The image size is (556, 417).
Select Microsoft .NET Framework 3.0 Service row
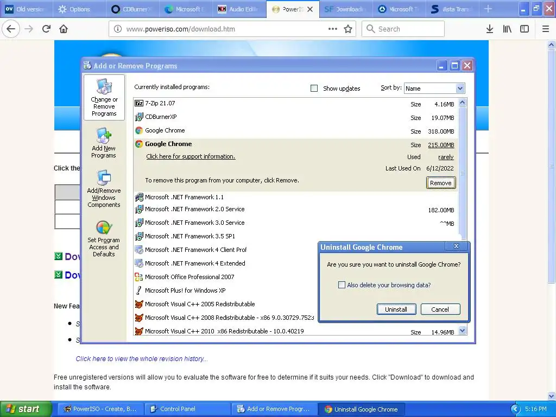[296, 223]
